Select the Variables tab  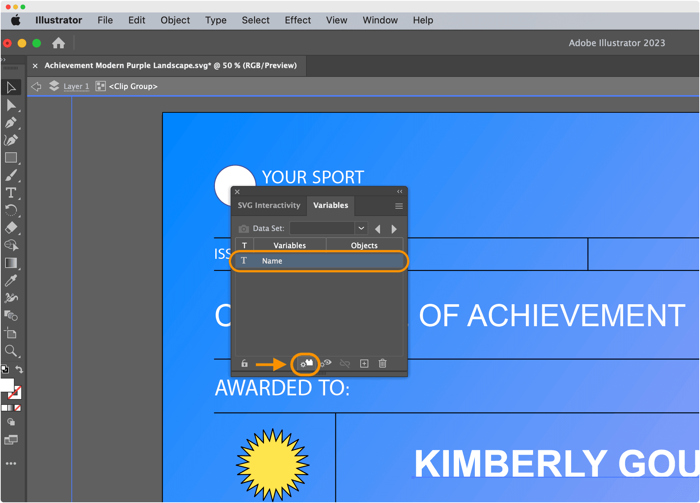point(331,205)
